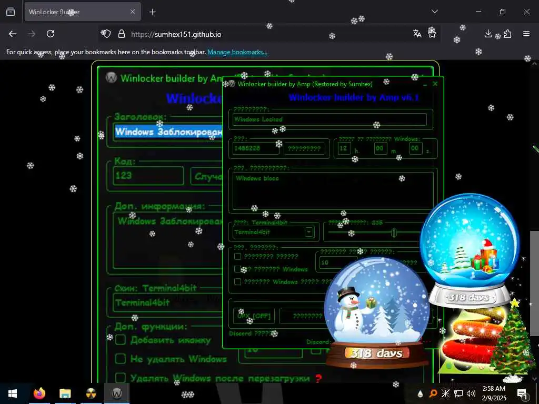
Task: Click the hours field showing 12
Action: (344, 149)
